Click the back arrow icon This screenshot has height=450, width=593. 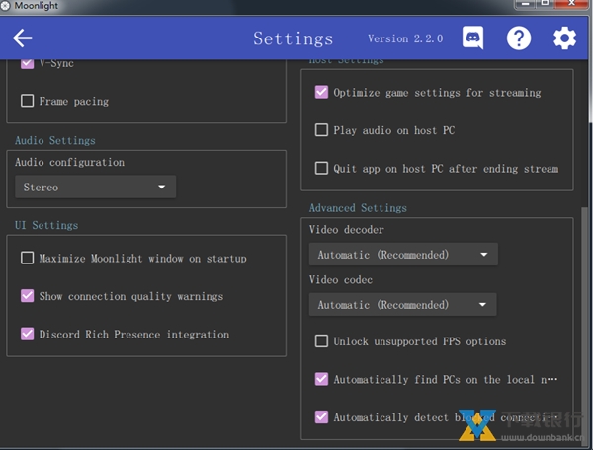point(22,38)
